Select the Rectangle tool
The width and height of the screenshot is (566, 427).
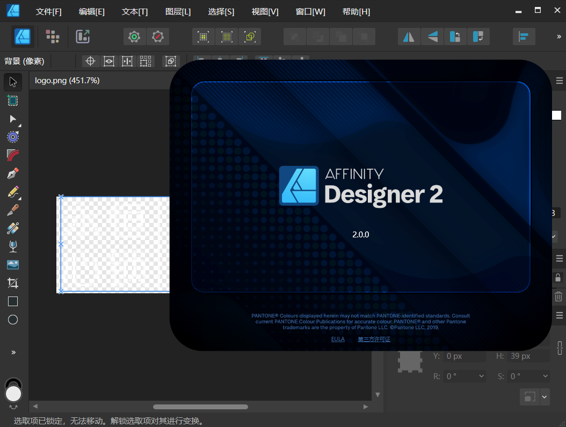(13, 301)
